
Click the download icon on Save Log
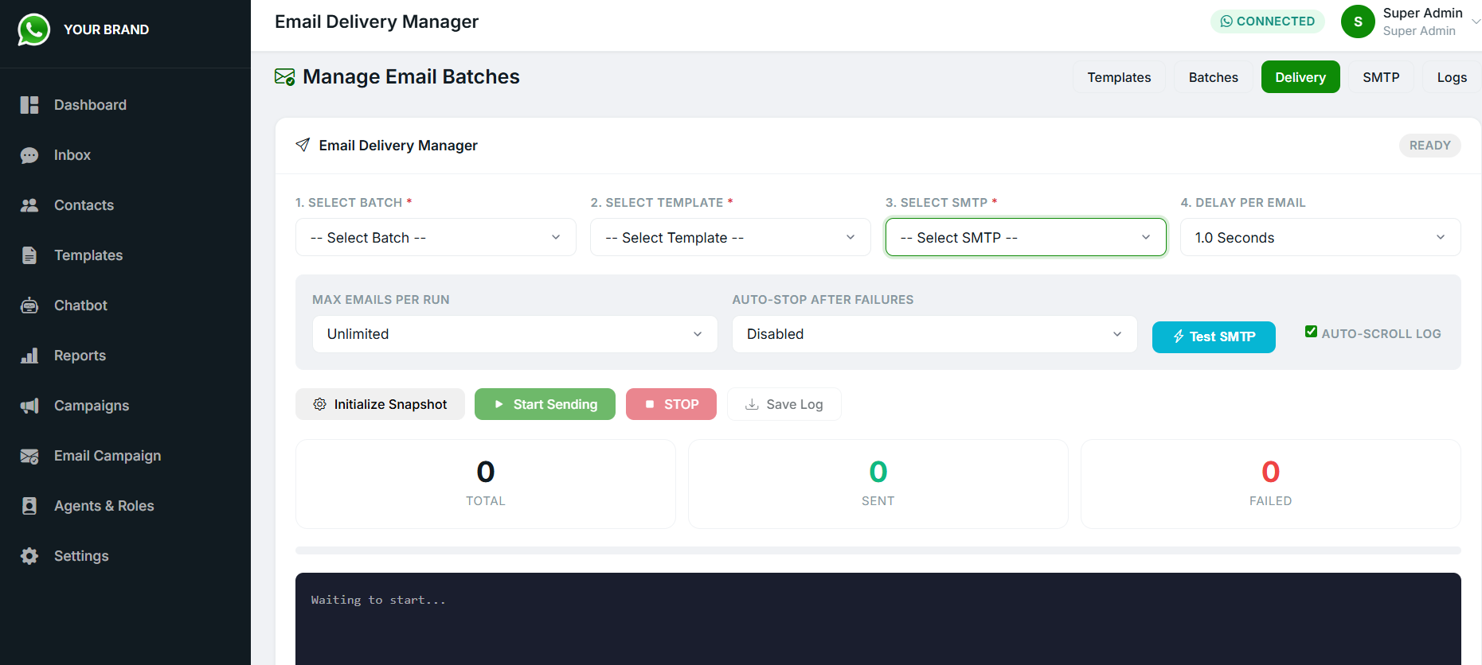click(752, 404)
